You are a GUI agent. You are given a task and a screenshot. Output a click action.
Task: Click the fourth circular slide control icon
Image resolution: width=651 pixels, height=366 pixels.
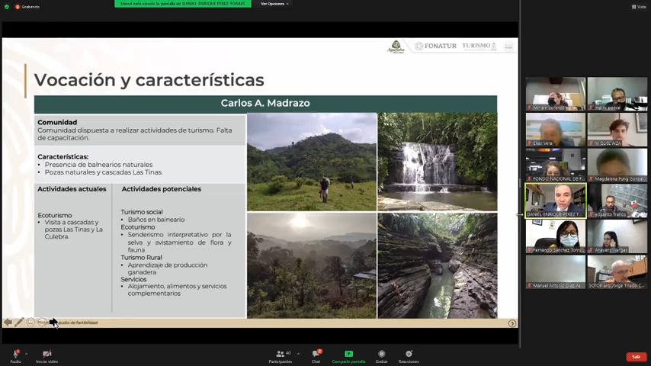[42, 323]
